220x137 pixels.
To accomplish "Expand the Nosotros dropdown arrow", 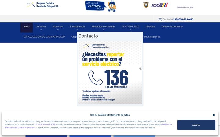I will tap(58, 30).
